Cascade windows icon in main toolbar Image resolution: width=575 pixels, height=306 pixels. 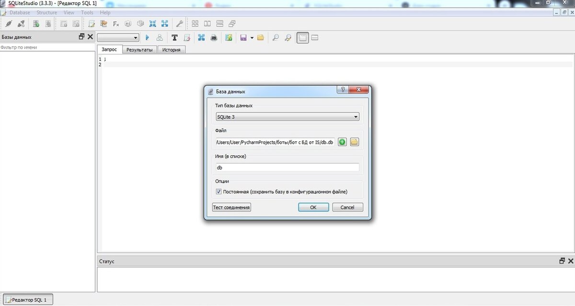click(232, 23)
